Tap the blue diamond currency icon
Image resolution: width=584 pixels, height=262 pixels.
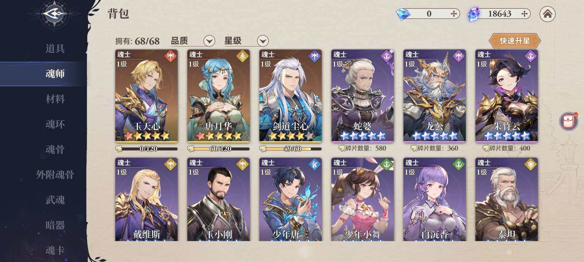(x=403, y=14)
